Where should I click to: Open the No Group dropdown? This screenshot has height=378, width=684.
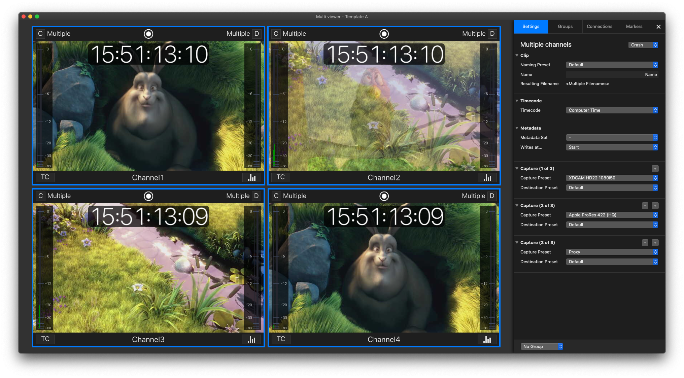click(542, 346)
